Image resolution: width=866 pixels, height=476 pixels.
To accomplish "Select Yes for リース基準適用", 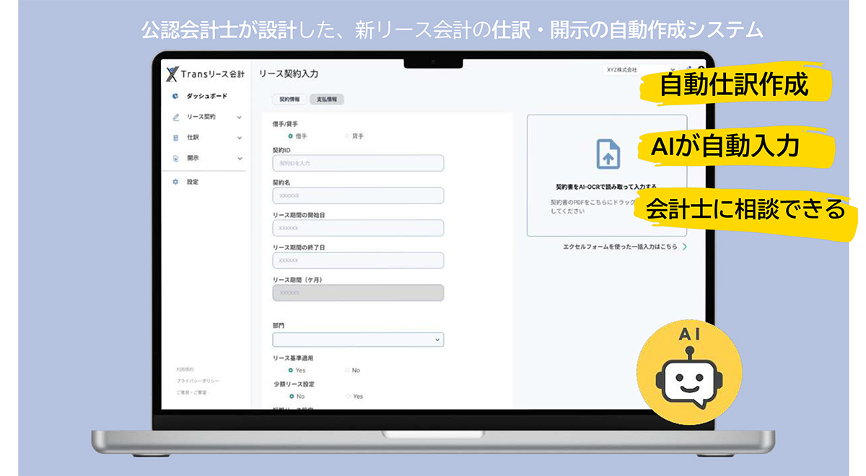I will [290, 370].
